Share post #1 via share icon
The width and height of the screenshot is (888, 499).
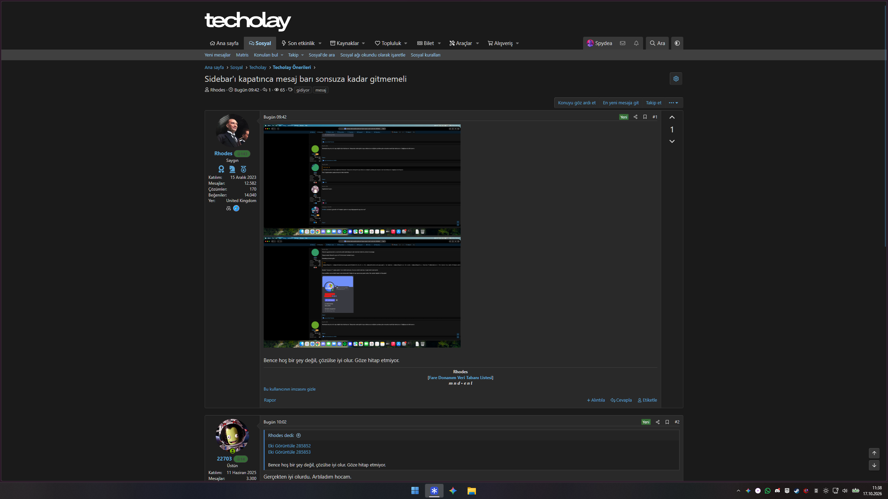point(635,117)
